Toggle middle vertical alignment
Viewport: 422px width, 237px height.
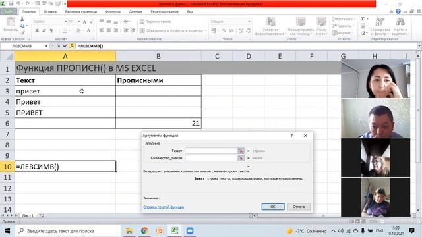click(108, 22)
